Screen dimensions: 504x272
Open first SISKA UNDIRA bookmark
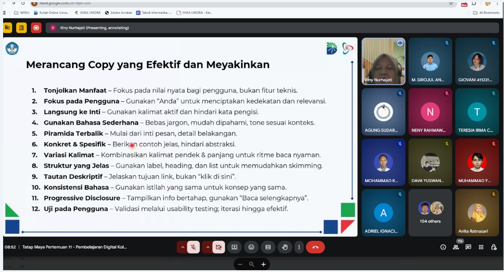(88, 13)
